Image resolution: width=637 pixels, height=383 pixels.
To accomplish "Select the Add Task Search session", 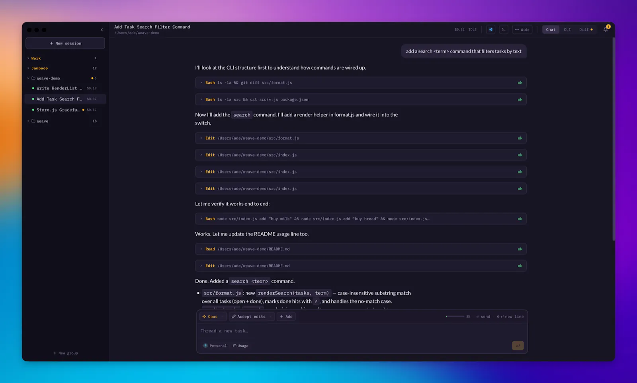I will coord(64,99).
